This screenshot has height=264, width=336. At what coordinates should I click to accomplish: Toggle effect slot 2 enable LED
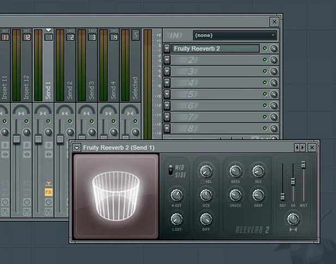coord(265,60)
